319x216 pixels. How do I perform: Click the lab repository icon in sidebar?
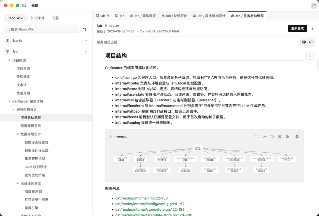pos(7,51)
